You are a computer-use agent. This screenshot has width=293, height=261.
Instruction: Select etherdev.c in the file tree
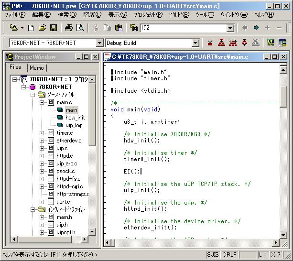pos(69,141)
